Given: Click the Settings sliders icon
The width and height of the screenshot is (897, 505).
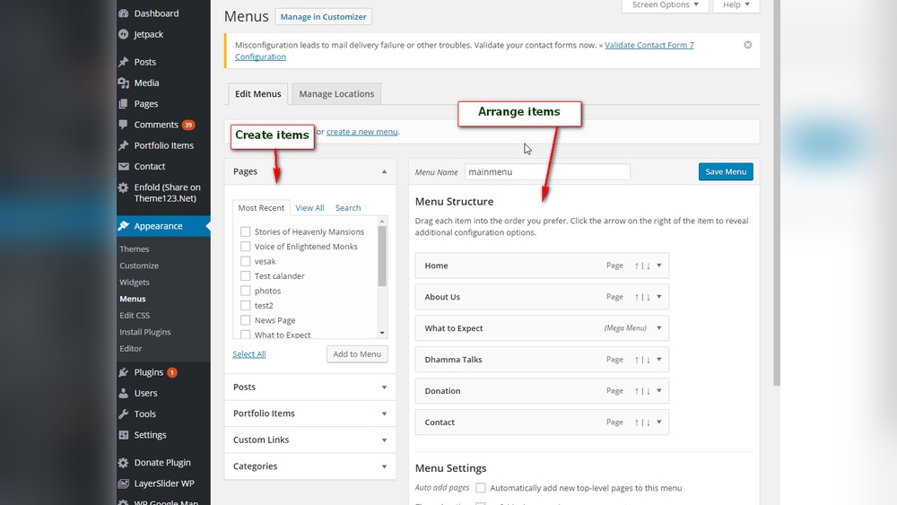Looking at the screenshot, I should [x=124, y=435].
